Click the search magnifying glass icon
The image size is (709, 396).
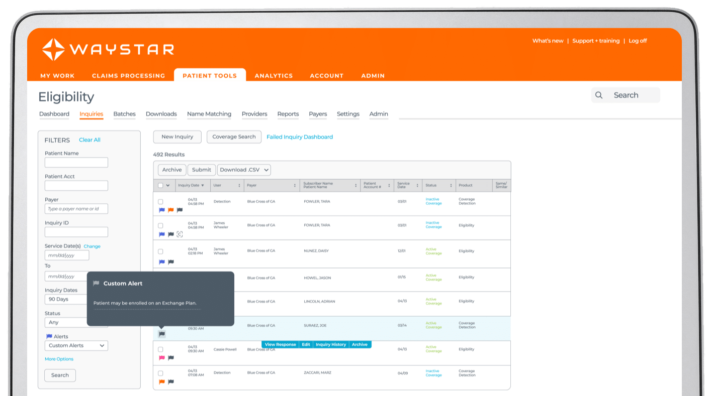pyautogui.click(x=599, y=95)
